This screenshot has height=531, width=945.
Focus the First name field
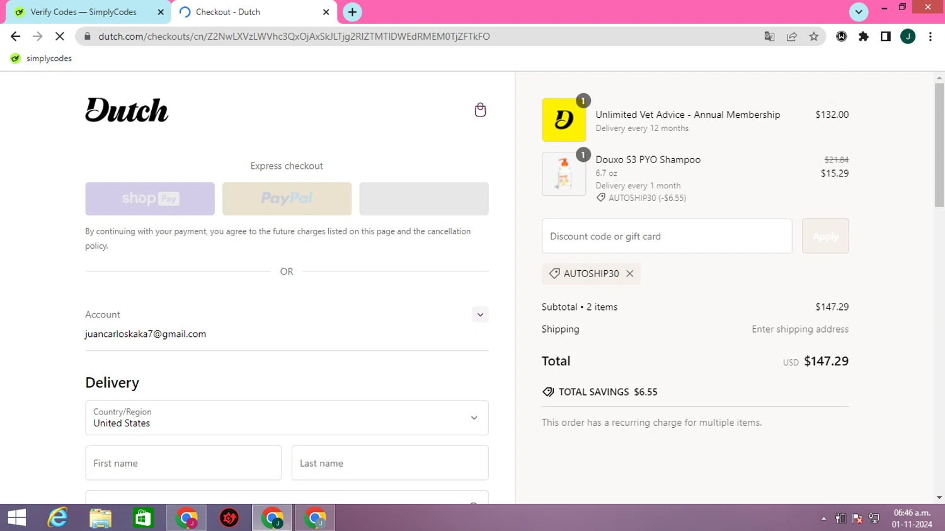coord(183,463)
